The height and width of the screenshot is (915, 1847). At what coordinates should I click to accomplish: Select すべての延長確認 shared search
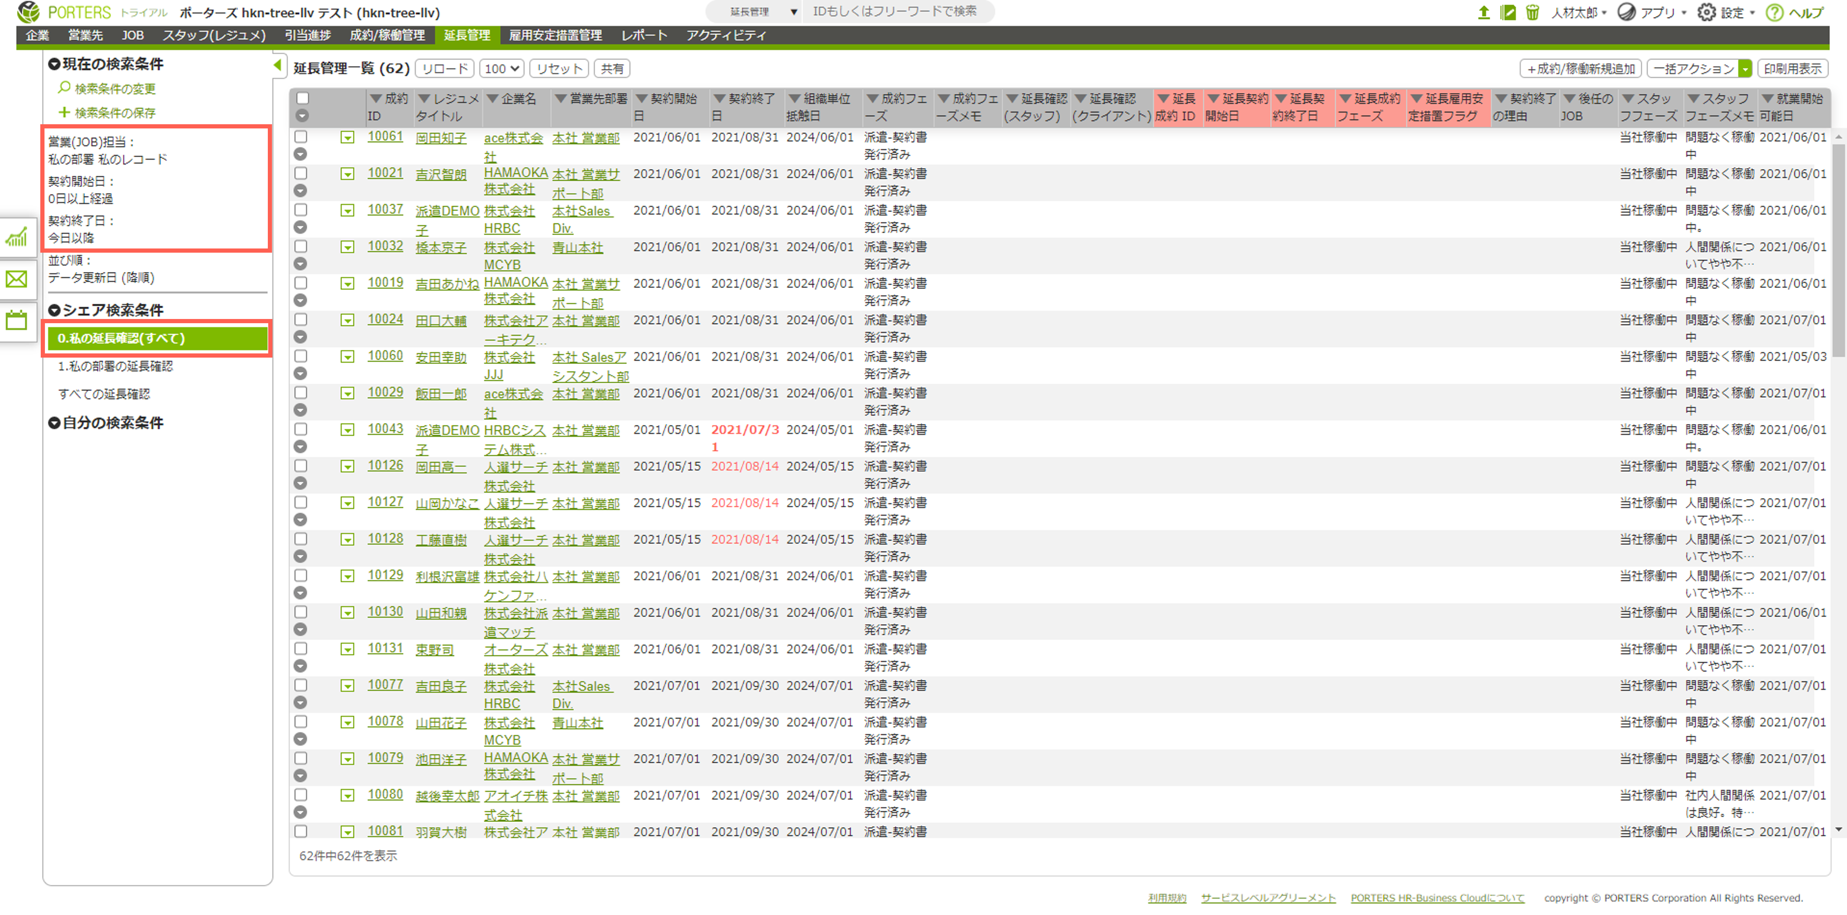pos(104,394)
